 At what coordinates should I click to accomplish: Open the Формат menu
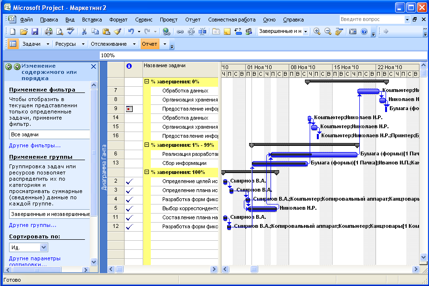click(x=118, y=20)
